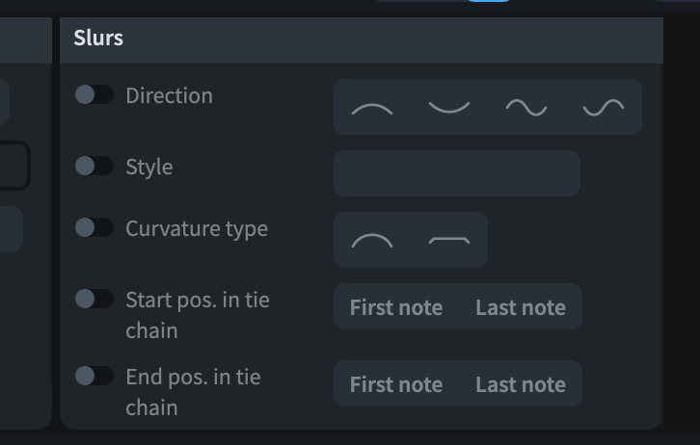Click the rounded field below the outlined box

pyautogui.click(x=12, y=229)
